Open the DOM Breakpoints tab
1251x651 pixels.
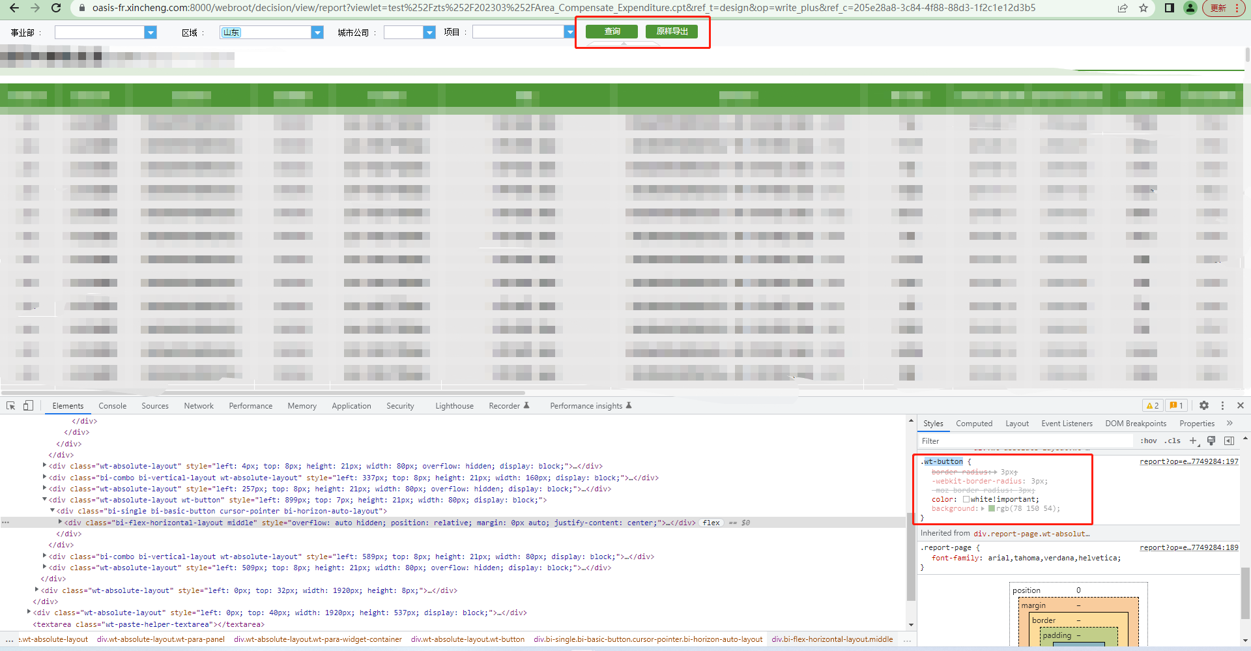coord(1136,424)
